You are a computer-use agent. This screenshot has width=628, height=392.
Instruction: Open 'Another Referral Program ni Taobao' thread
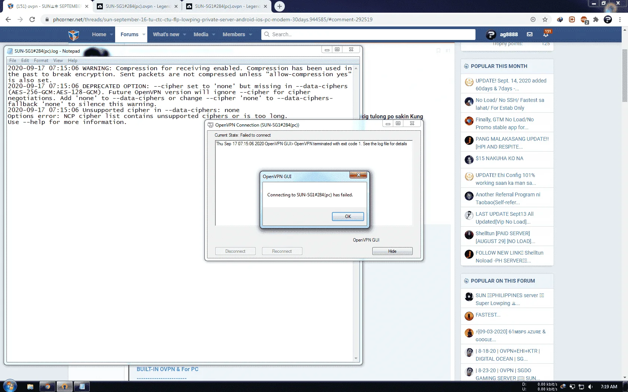[508, 198]
